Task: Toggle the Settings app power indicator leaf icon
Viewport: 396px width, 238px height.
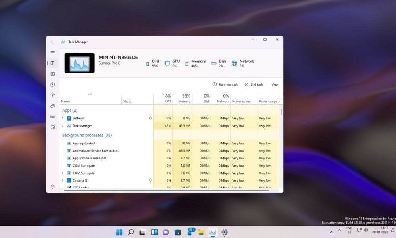Action: pos(150,118)
